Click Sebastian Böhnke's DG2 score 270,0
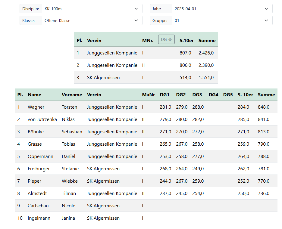This screenshot has width=282, height=229. pyautogui.click(x=182, y=132)
